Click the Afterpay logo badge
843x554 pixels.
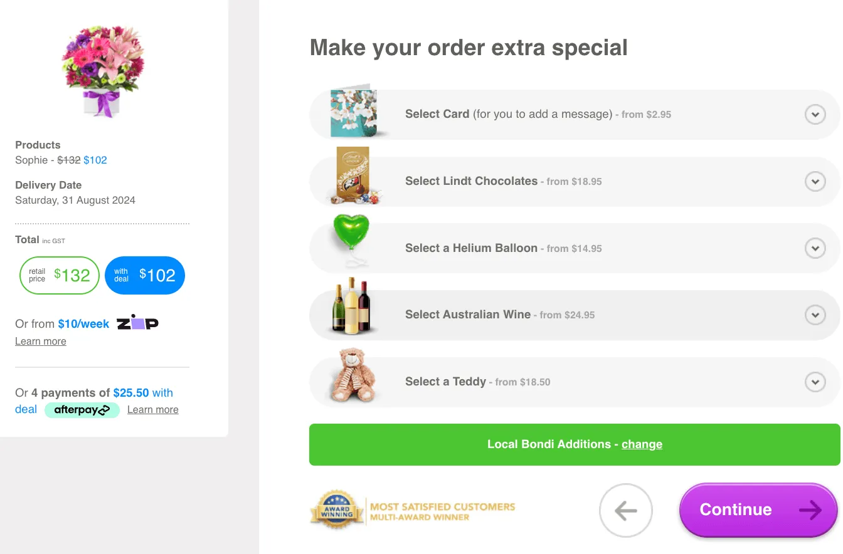(82, 410)
